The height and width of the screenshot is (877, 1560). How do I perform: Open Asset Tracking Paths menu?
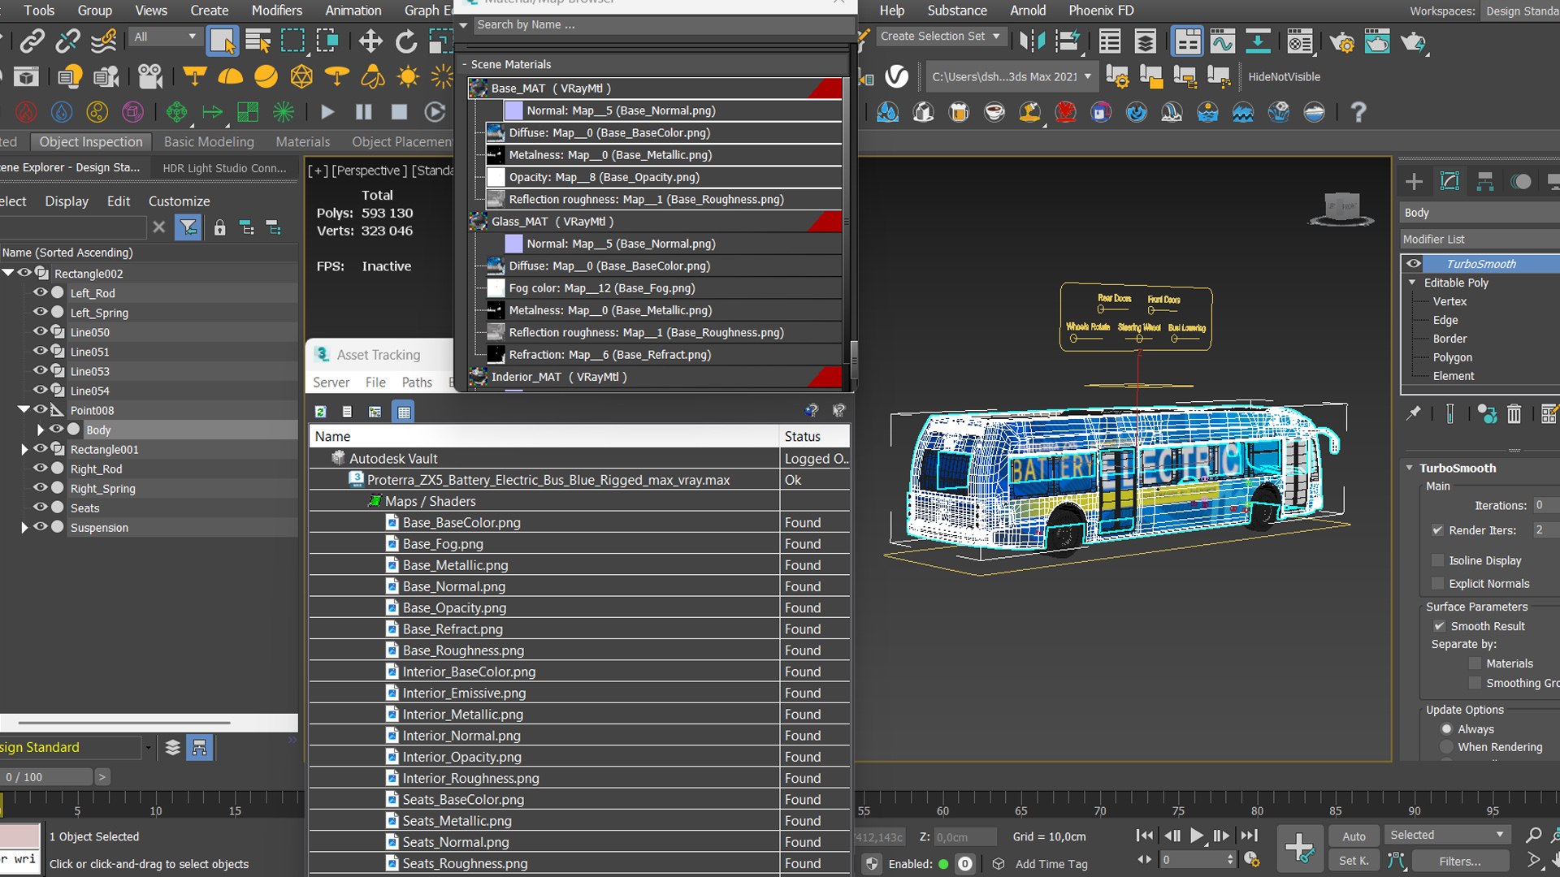pyautogui.click(x=417, y=382)
